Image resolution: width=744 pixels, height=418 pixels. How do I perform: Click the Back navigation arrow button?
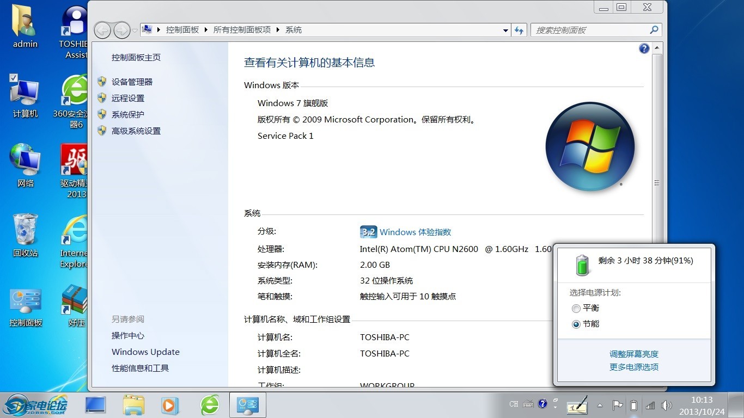tap(102, 30)
